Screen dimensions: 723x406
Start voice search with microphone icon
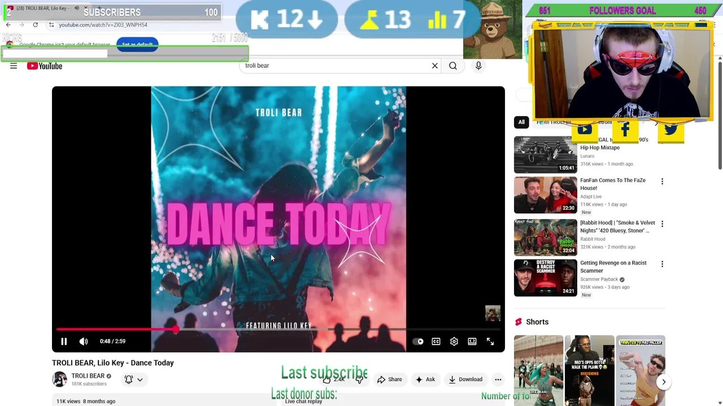click(478, 66)
